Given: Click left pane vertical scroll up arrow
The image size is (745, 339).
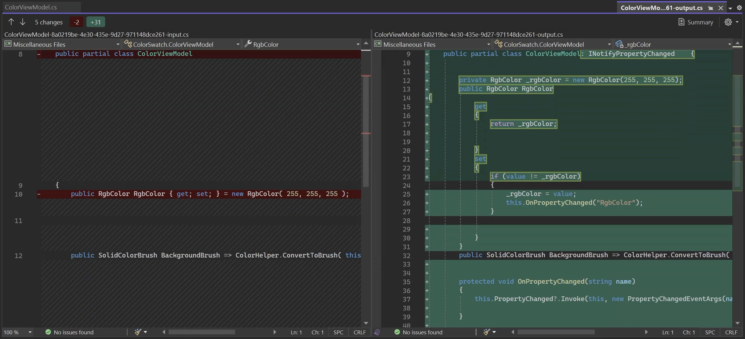Looking at the screenshot, I should click(366, 43).
